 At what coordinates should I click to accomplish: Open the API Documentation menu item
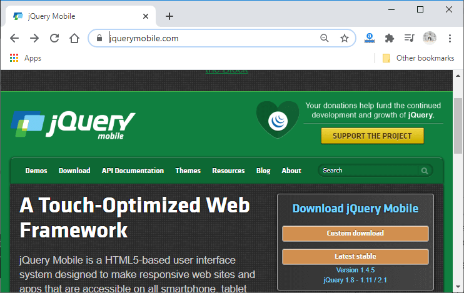(133, 171)
